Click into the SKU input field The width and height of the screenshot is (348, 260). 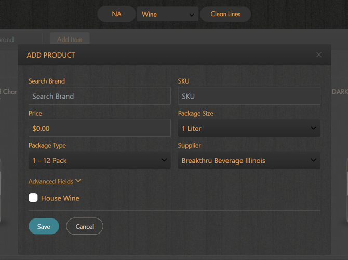coord(249,96)
